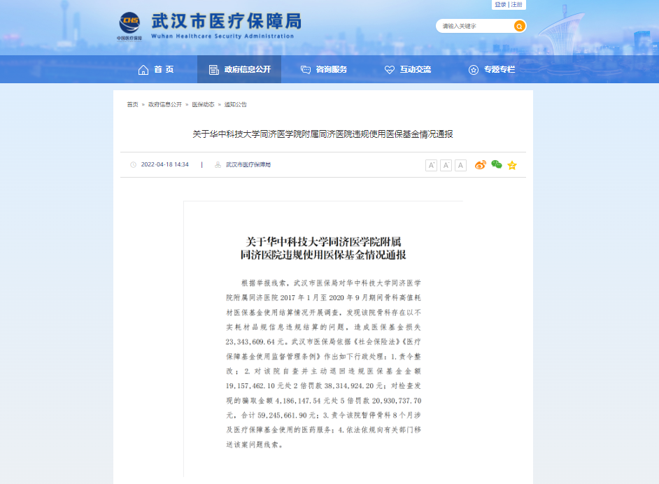Click the clock icon before the publish date
Viewport: 659px width, 484px height.
132,165
